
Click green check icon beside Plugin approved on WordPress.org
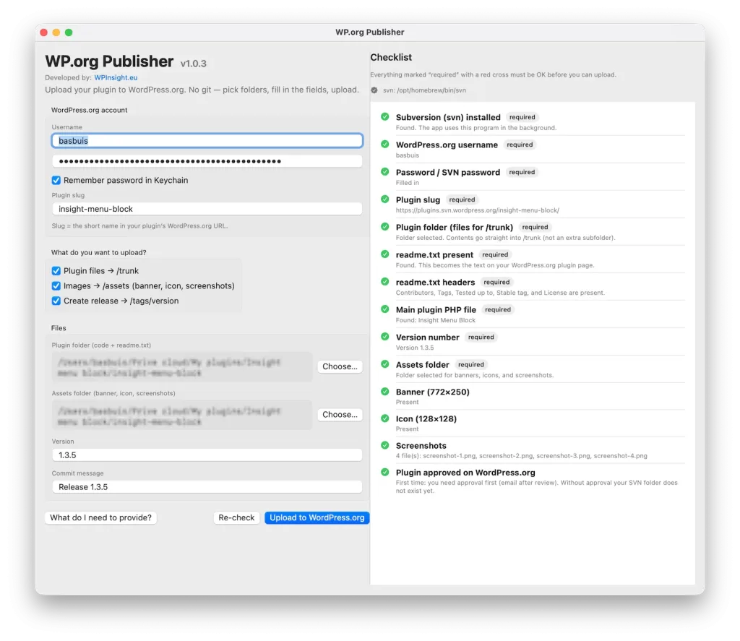click(385, 472)
